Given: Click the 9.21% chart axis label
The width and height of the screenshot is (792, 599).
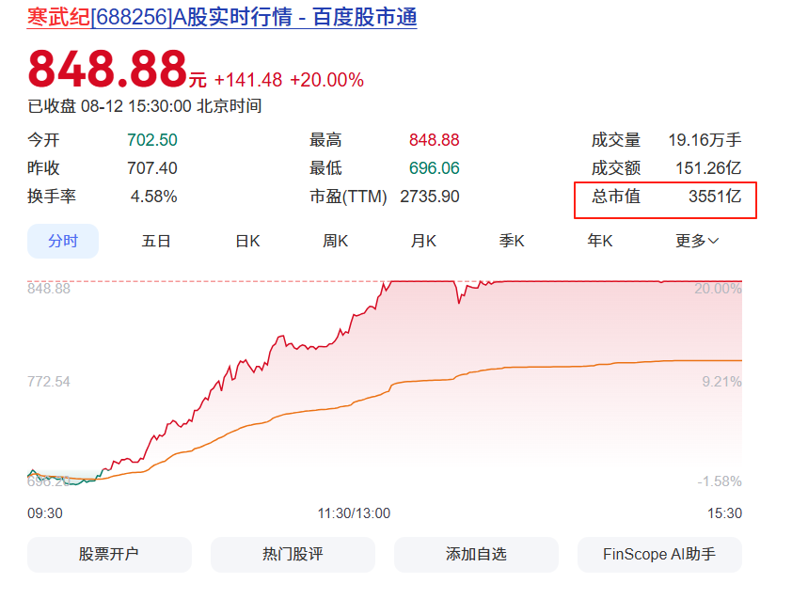Looking at the screenshot, I should pos(721,382).
